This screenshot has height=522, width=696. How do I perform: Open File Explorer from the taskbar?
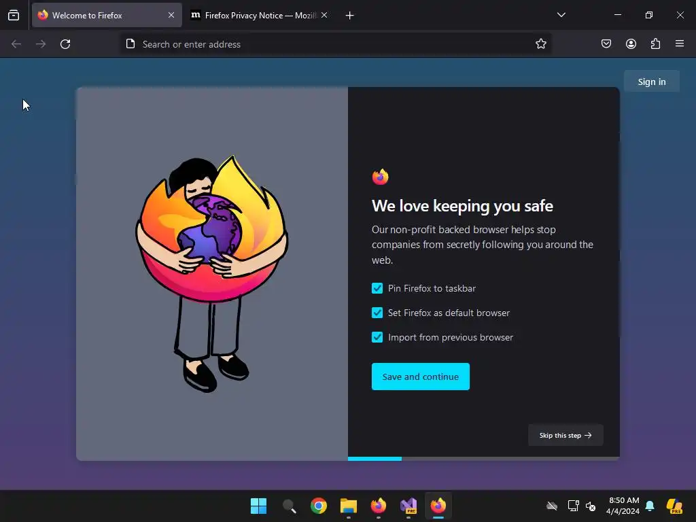tap(349, 506)
